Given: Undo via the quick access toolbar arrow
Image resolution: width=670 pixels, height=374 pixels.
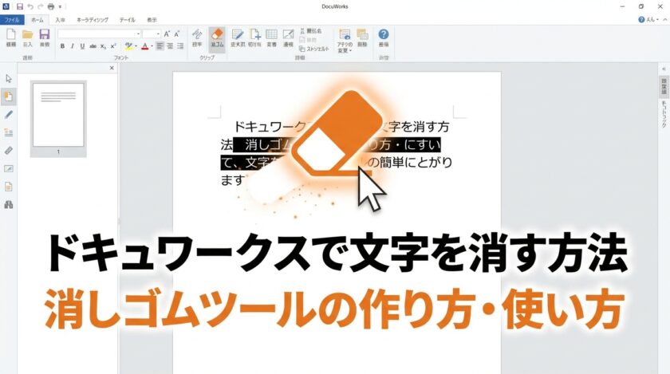Looking at the screenshot, I should click(30, 6).
